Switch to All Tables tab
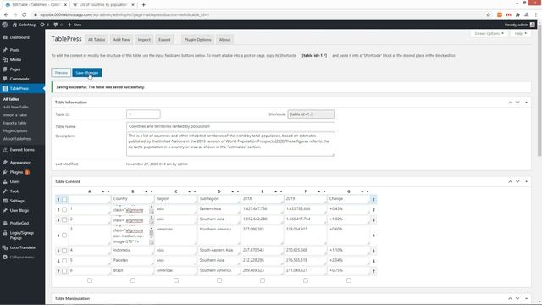542x305 pixels. (97, 40)
